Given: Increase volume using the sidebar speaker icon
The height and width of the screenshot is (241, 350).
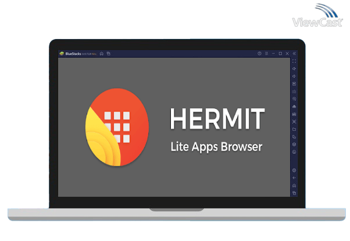Looking at the screenshot, I should point(294,69).
